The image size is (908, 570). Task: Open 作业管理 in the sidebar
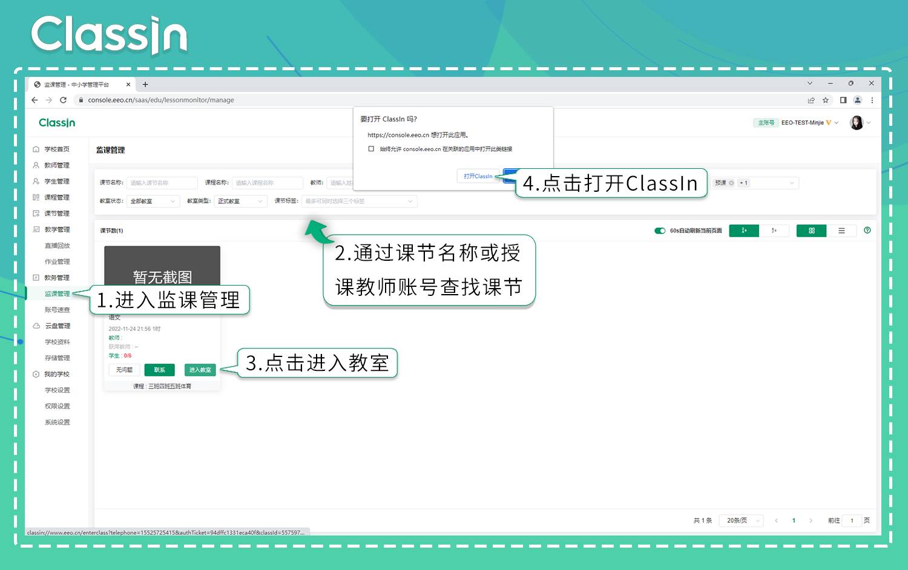58,261
